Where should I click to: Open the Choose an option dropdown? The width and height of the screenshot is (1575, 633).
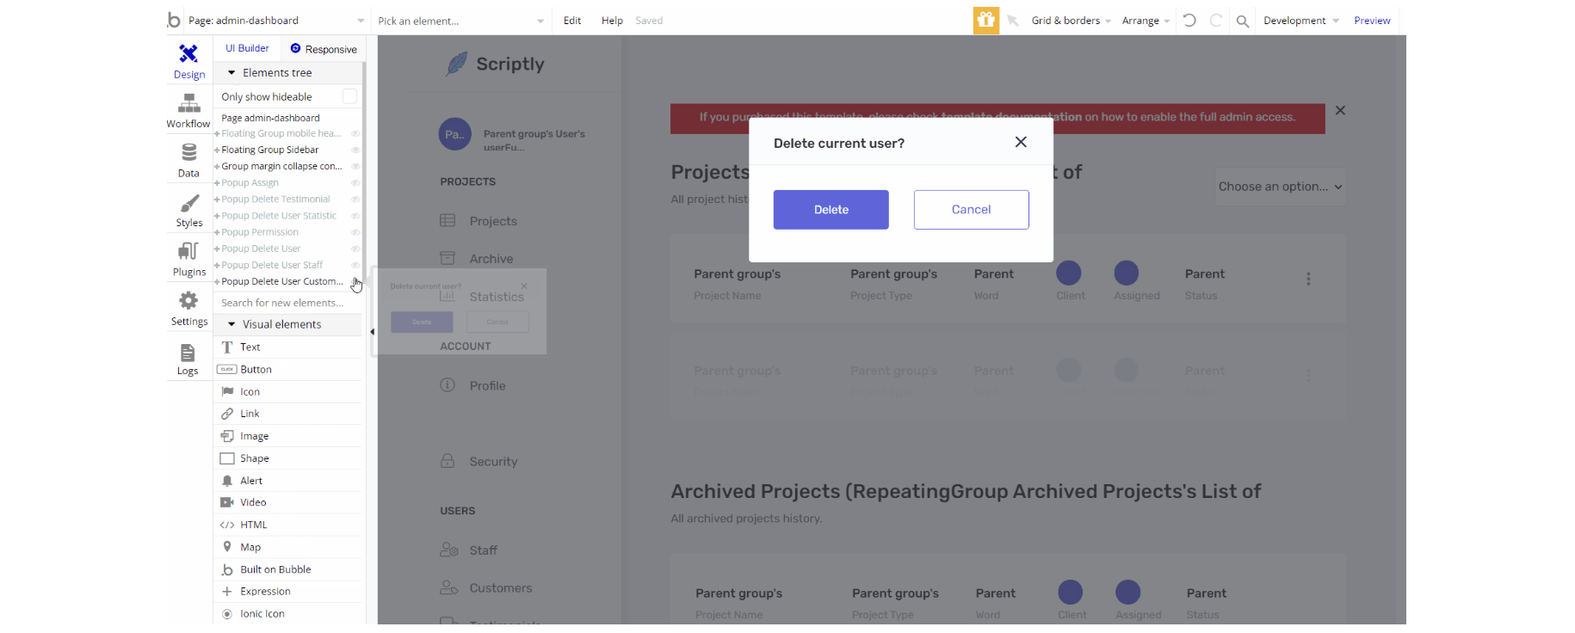coord(1279,187)
